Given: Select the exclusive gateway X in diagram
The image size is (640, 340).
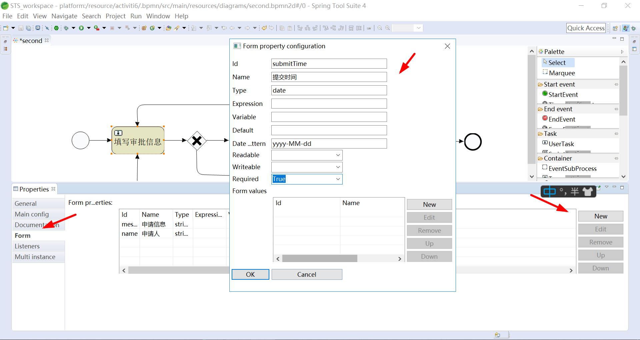Looking at the screenshot, I should (197, 141).
